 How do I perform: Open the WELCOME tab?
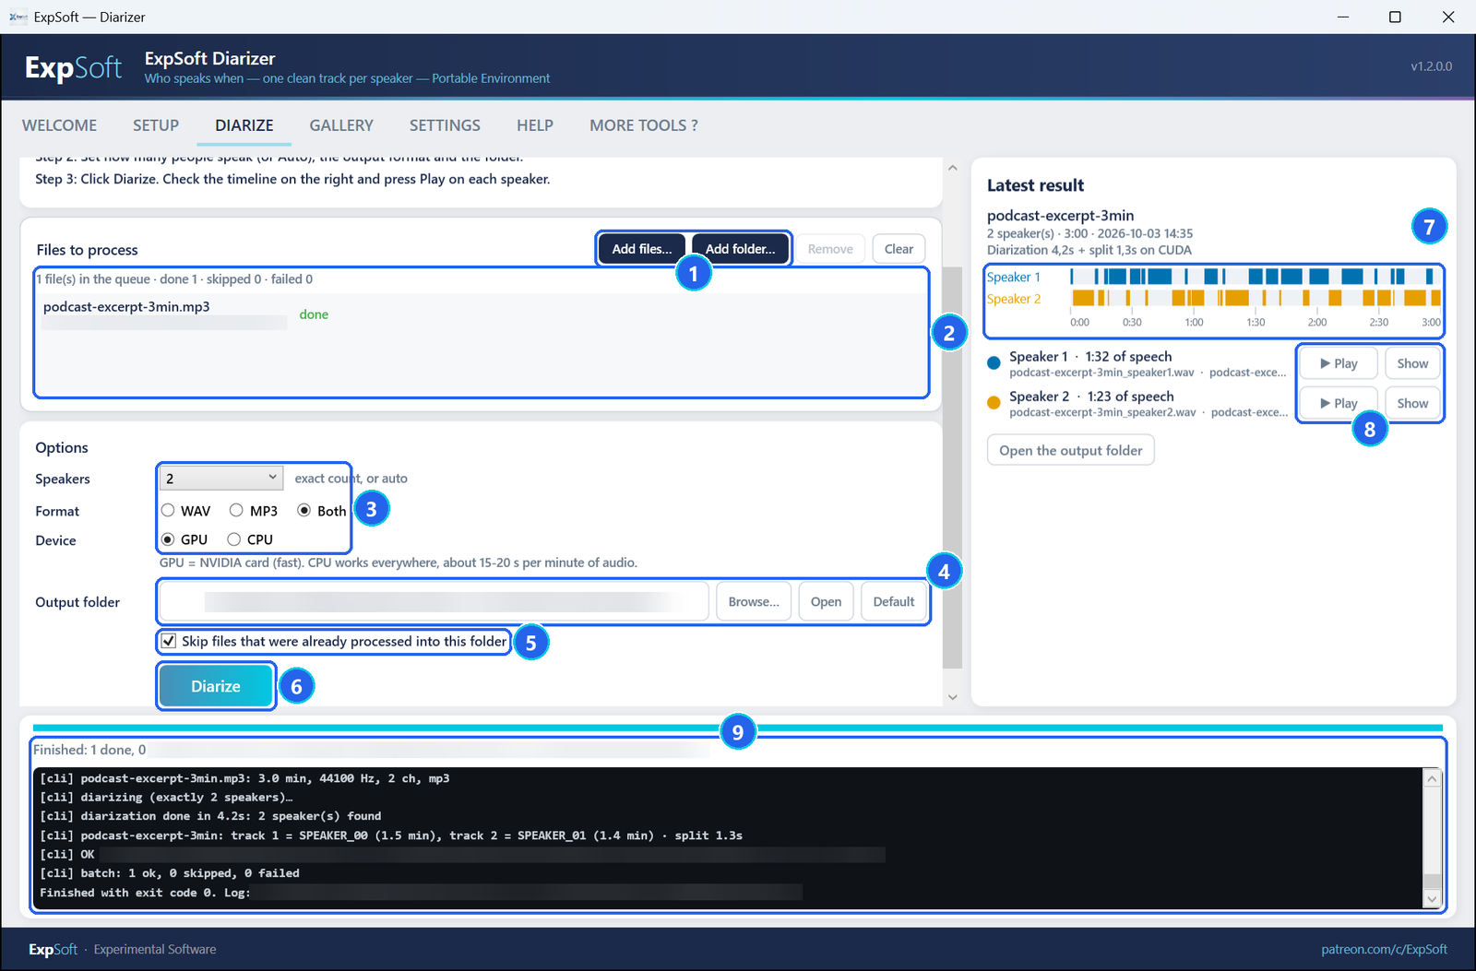pyautogui.click(x=60, y=125)
